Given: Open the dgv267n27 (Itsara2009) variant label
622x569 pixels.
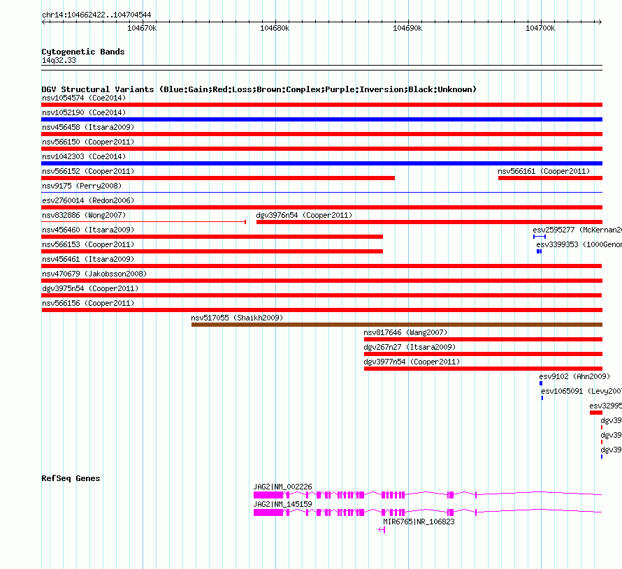Looking at the screenshot, I should click(x=410, y=347).
